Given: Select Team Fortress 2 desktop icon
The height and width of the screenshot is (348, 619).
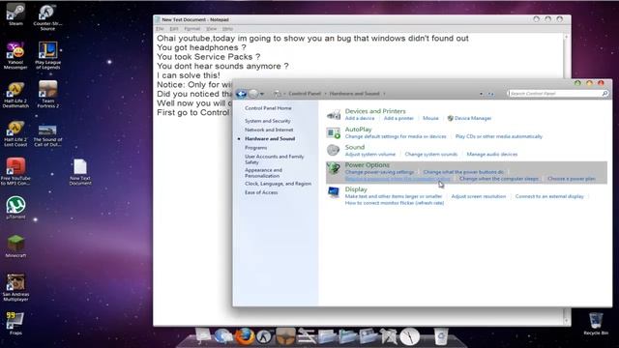Looking at the screenshot, I should pyautogui.click(x=47, y=95).
